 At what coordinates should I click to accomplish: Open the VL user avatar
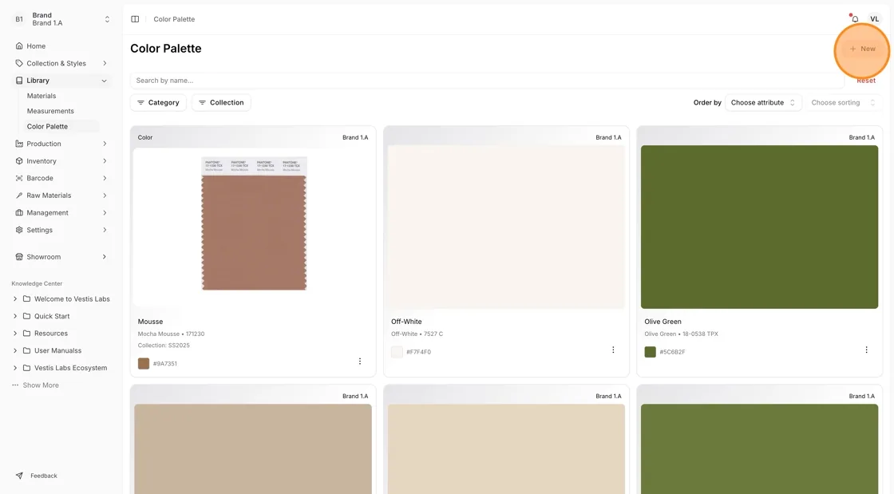pos(874,19)
